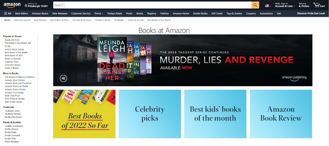
Task: Open Returns & Orders link
Action: [x=304, y=5]
